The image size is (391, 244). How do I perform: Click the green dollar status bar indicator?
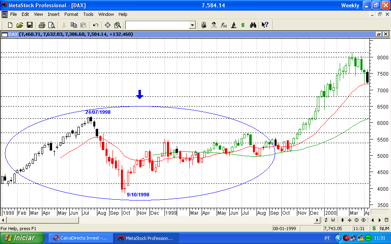click(x=374, y=229)
